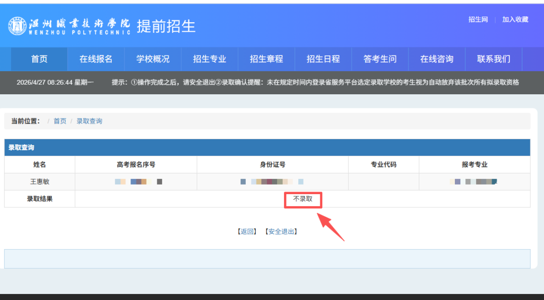Click 联系我们 in the navigation
The height and width of the screenshot is (300, 544).
coord(494,59)
